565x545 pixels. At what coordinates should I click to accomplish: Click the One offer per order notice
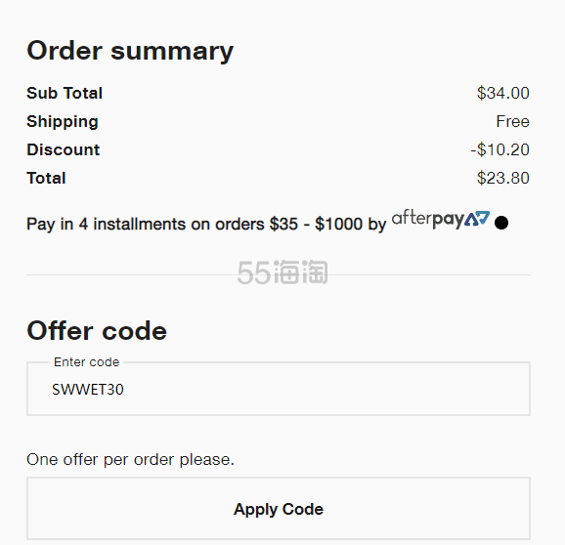tap(130, 459)
